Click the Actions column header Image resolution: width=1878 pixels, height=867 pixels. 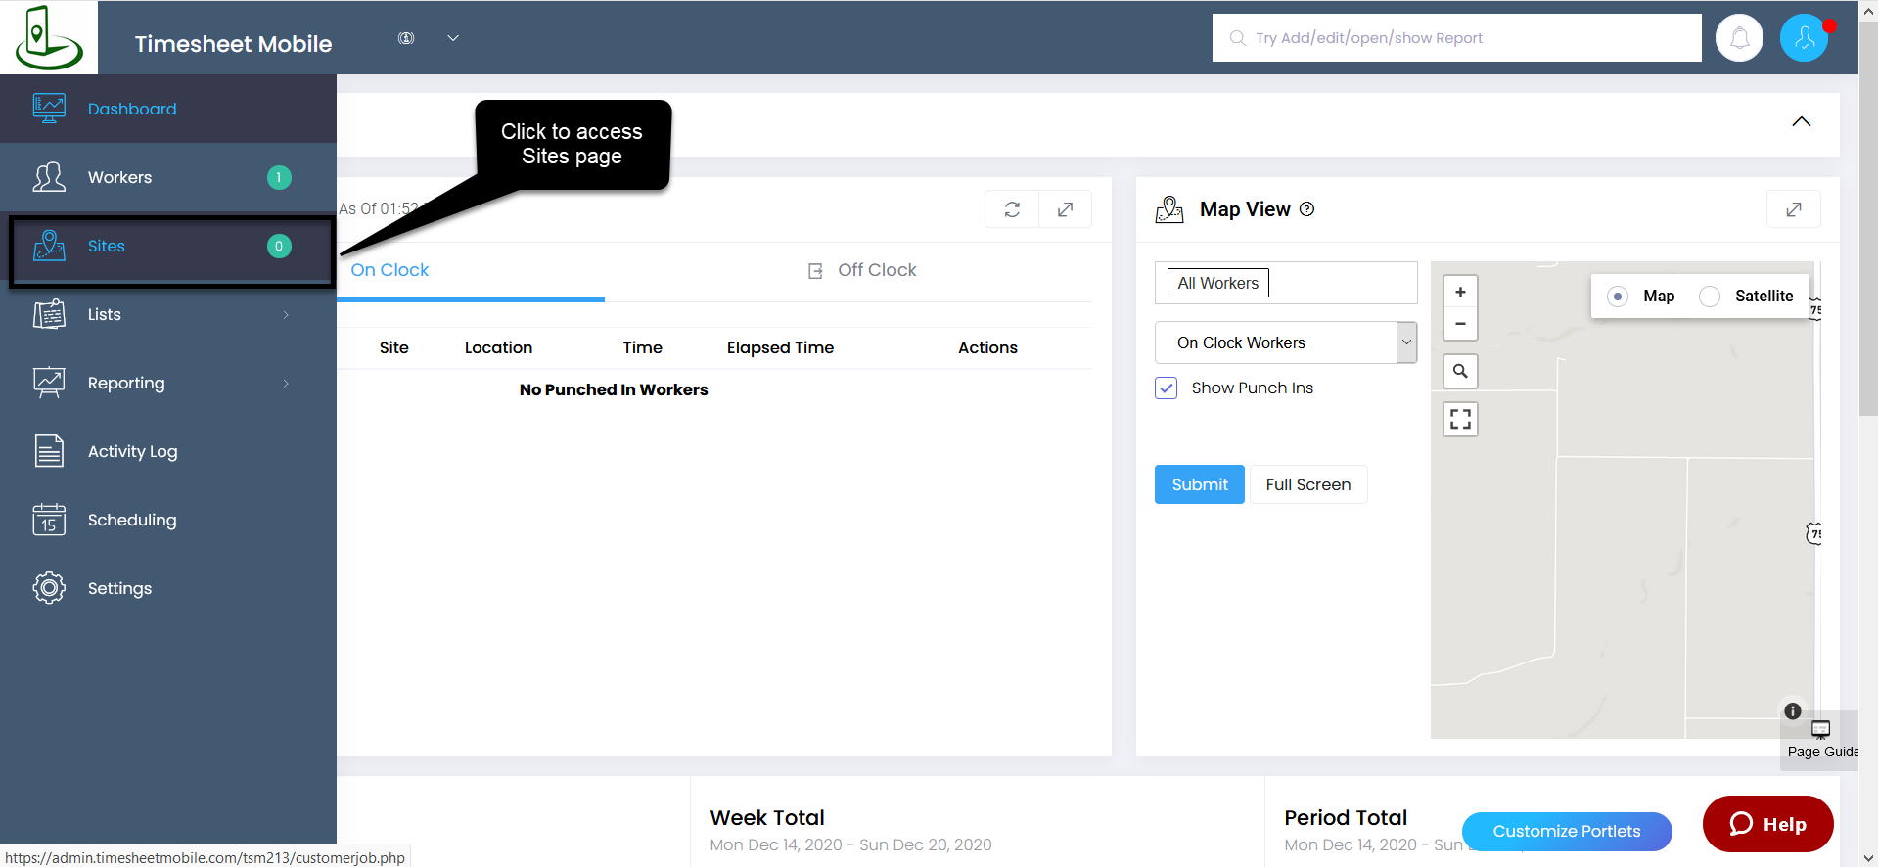[x=987, y=347]
